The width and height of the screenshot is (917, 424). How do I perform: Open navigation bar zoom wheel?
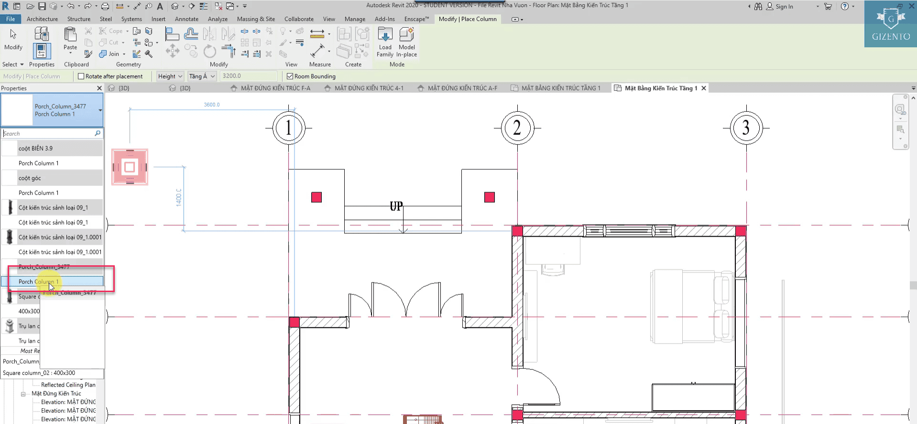coord(900,110)
